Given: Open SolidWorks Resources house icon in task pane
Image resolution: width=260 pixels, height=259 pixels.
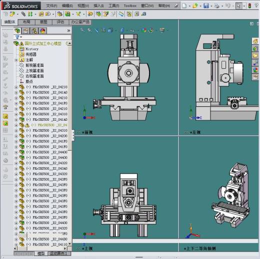Looking at the screenshot, I should [x=255, y=41].
